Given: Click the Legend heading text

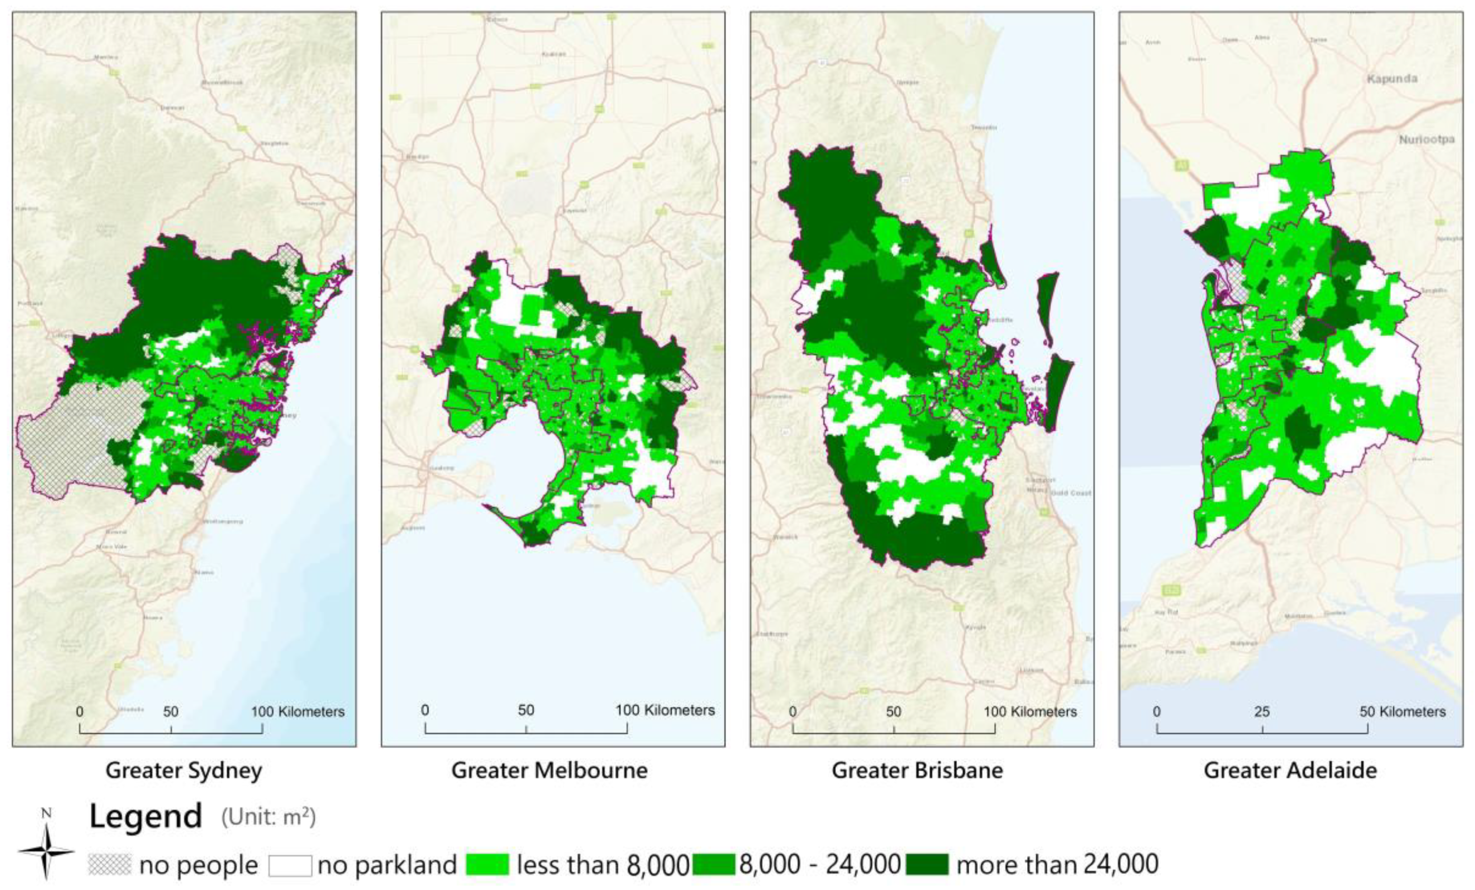Looking at the screenshot, I should point(146,816).
